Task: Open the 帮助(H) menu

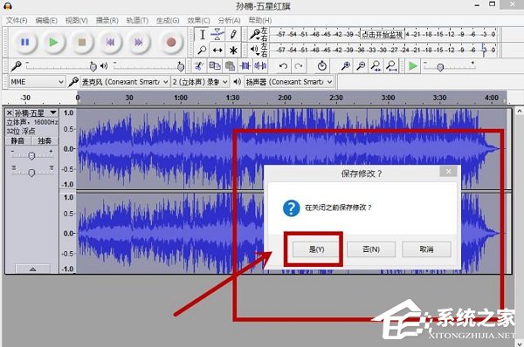Action: click(x=260, y=20)
